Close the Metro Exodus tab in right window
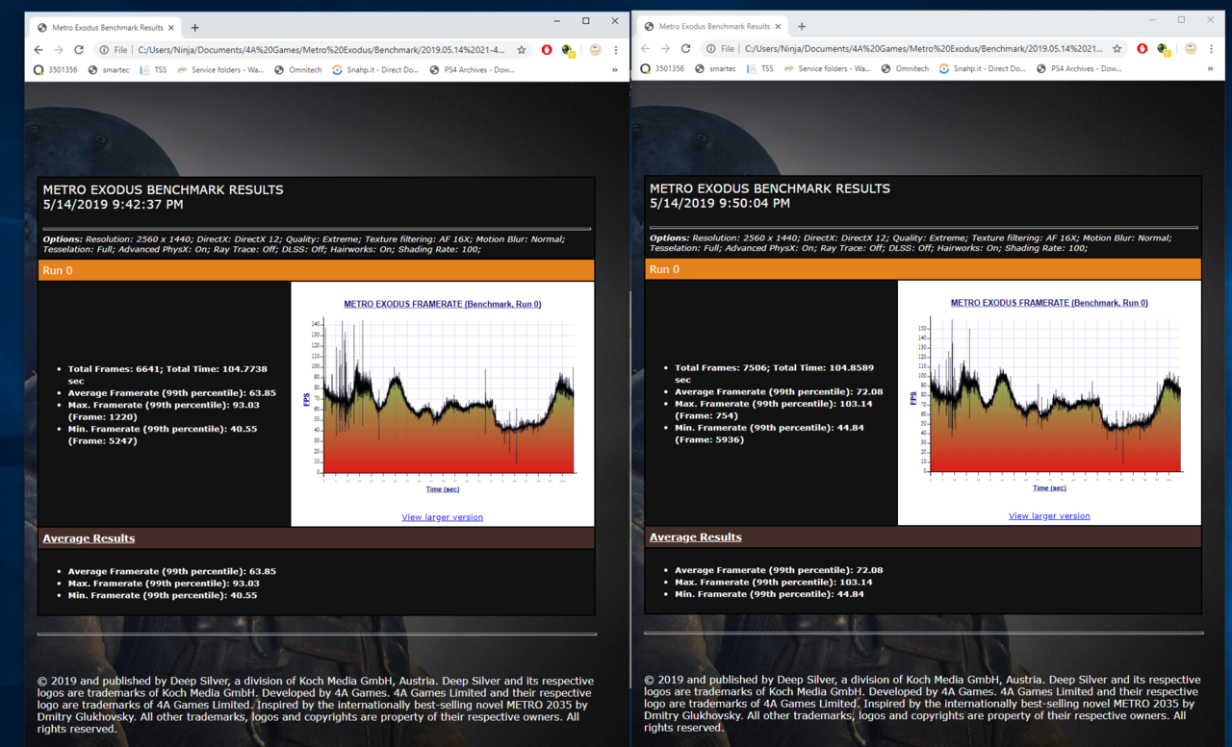1232x747 pixels. click(780, 27)
